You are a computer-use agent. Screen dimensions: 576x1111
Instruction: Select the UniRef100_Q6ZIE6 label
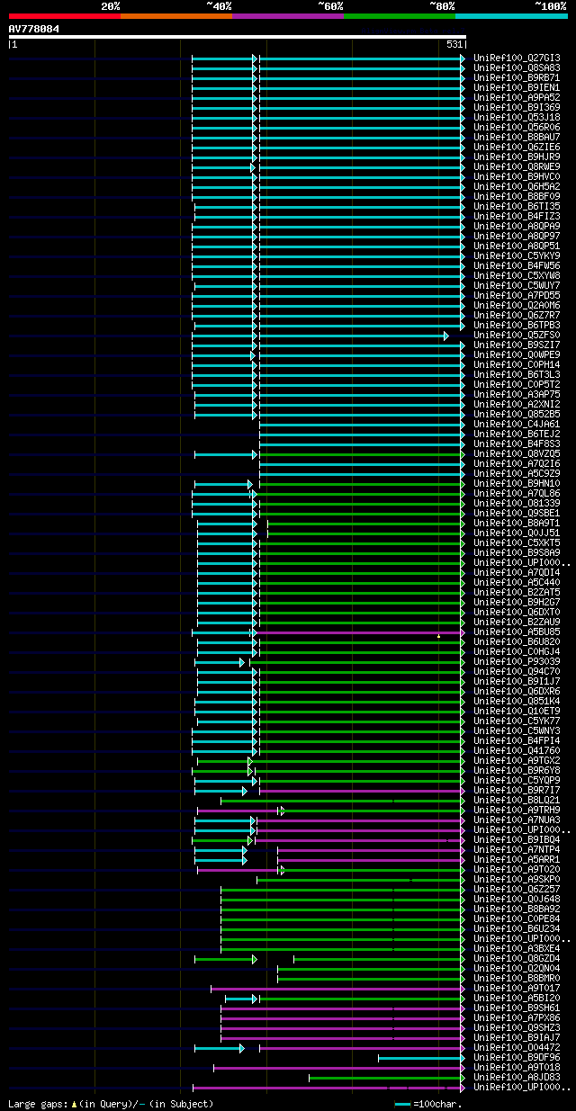click(x=517, y=147)
